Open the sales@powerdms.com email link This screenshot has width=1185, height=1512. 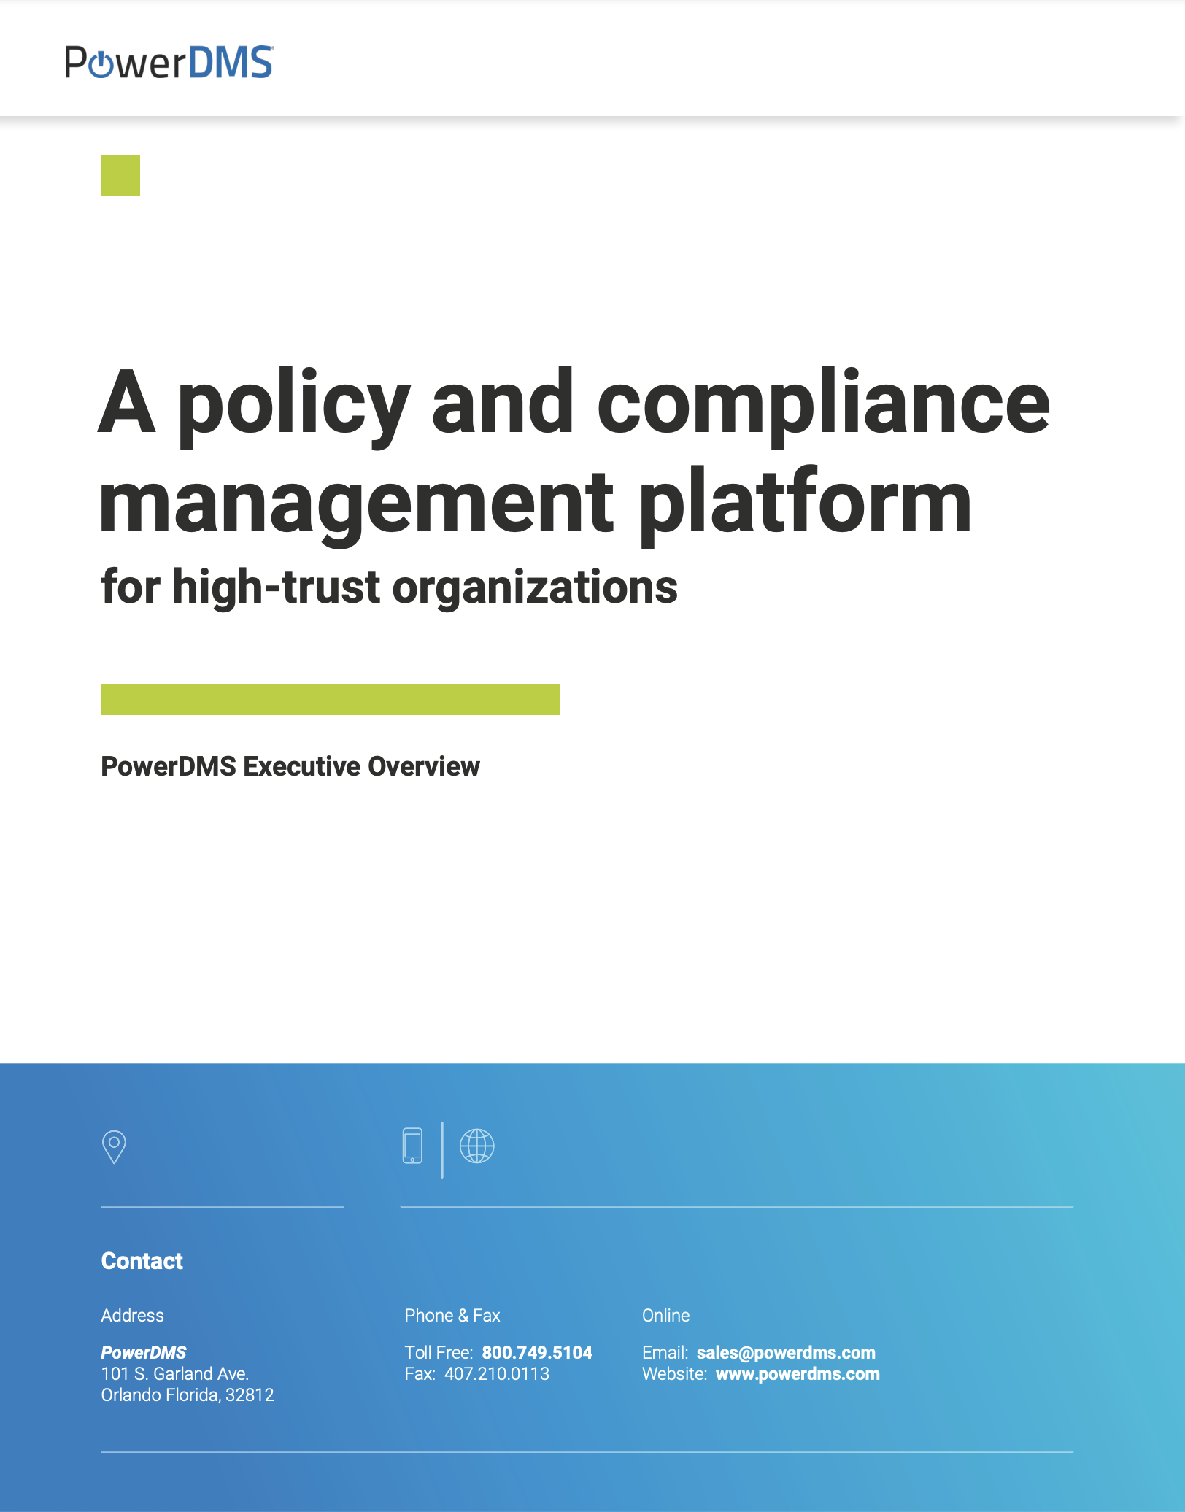[x=786, y=1352]
